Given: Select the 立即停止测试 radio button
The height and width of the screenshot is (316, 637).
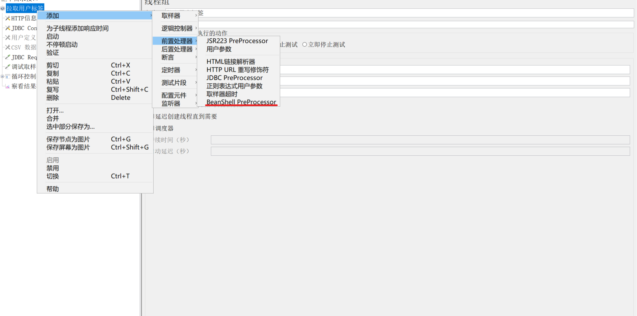Looking at the screenshot, I should (x=304, y=45).
